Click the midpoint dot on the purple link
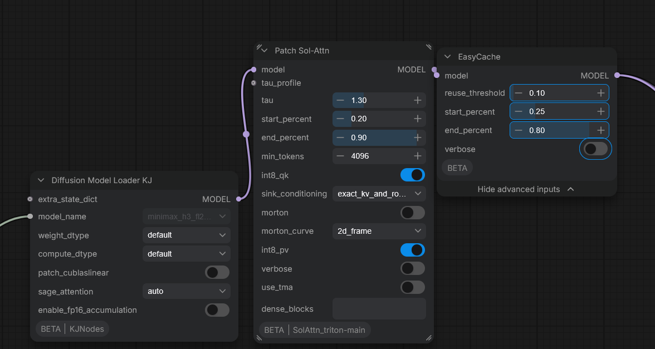 pyautogui.click(x=246, y=134)
